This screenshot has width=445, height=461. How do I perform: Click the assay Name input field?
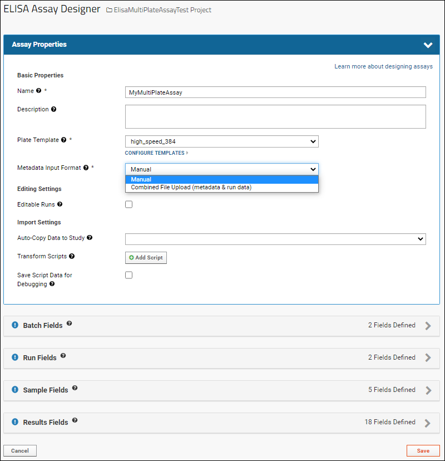pyautogui.click(x=275, y=92)
